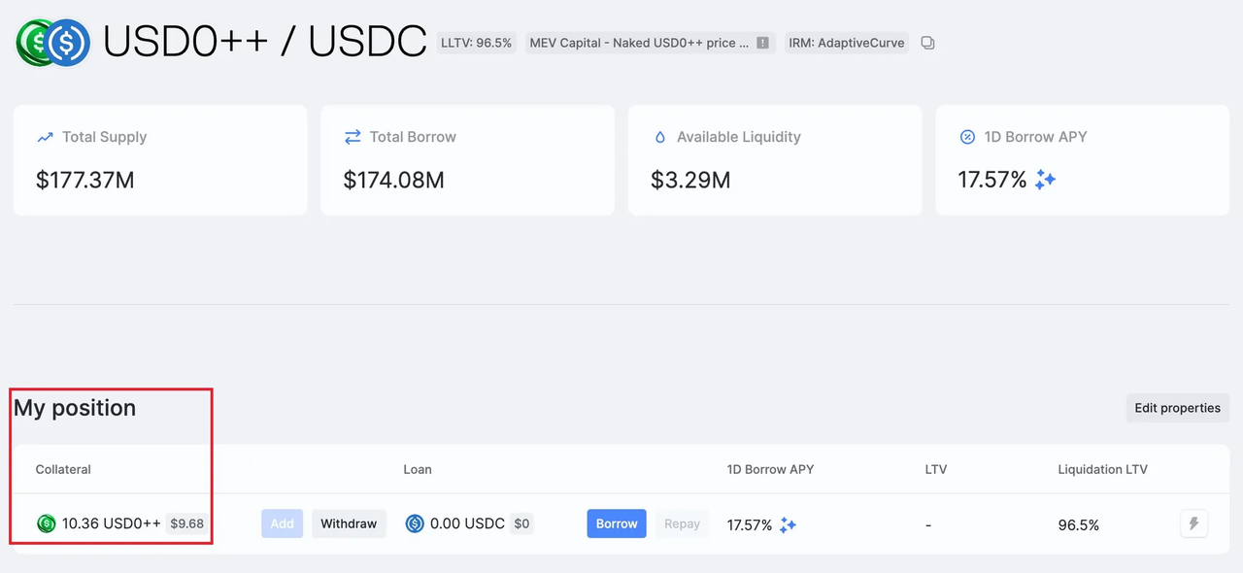Click the Total Supply trend arrow icon
Screen dimensions: 1243x573
click(45, 137)
